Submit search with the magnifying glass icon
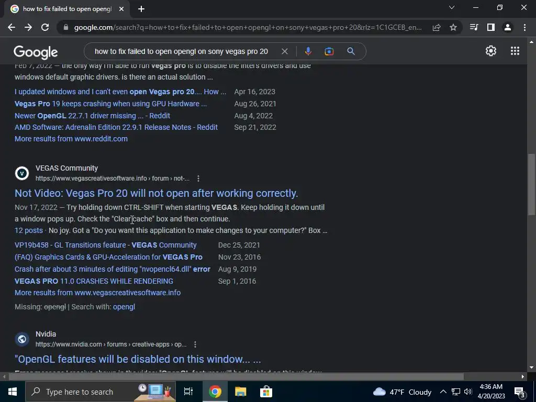 pos(351,51)
